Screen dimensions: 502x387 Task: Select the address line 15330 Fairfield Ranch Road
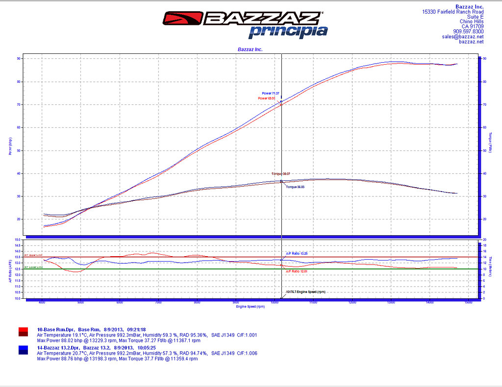pyautogui.click(x=453, y=12)
